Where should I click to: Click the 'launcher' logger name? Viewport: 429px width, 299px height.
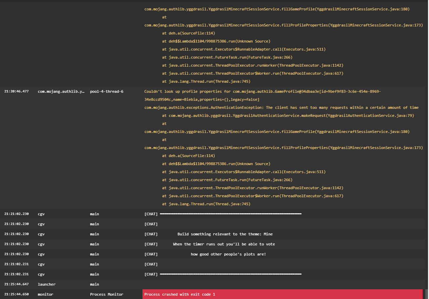coord(47,284)
